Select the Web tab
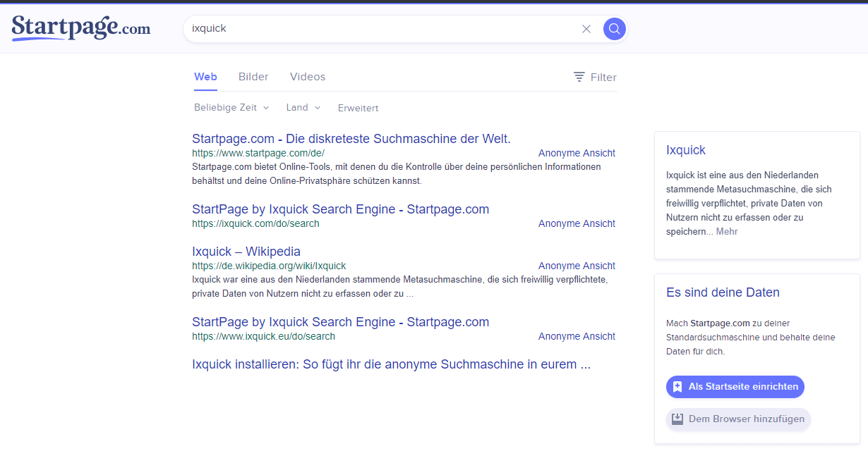This screenshot has height=451, width=868. pyautogui.click(x=205, y=77)
